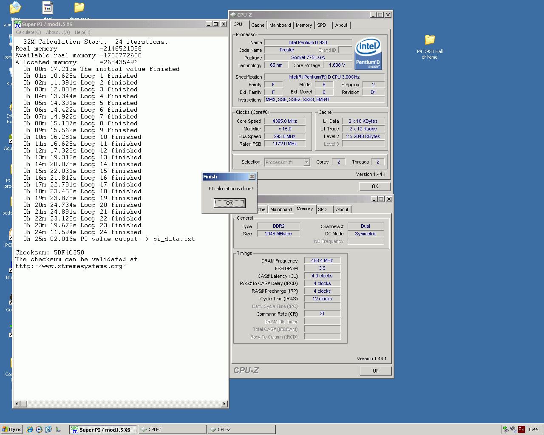Close the Super PI window
544x435 pixels.
[x=224, y=24]
